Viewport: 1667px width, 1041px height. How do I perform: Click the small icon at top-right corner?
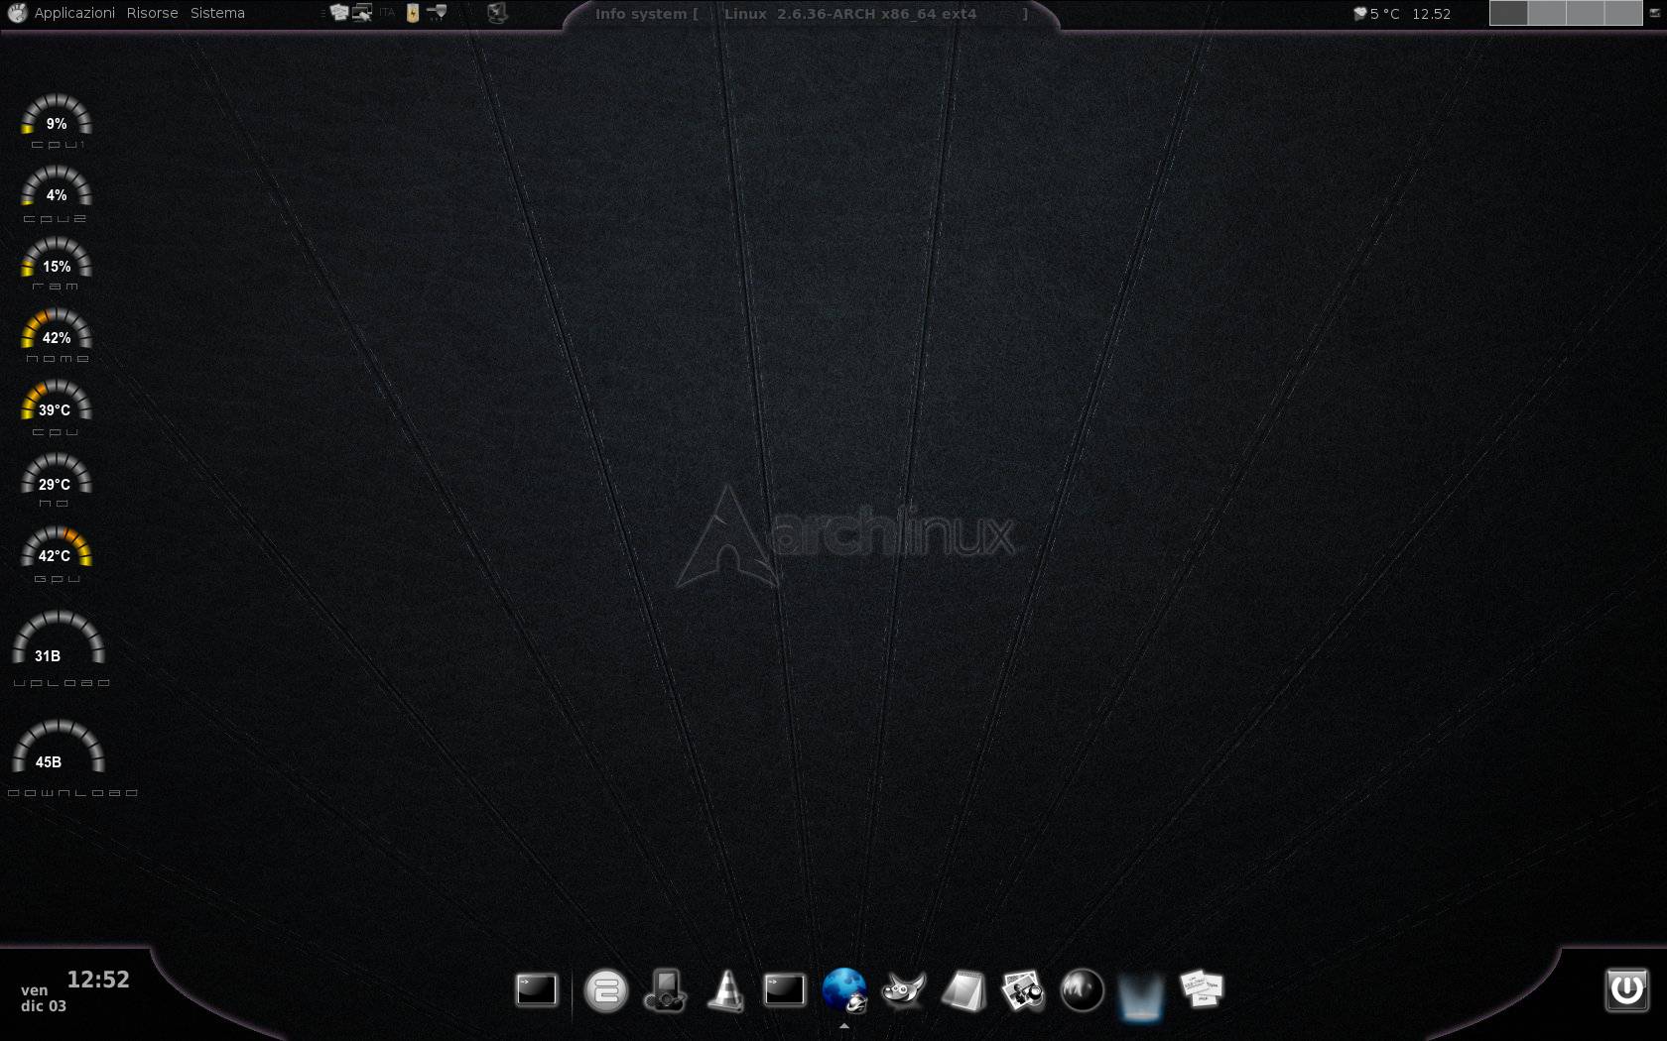[x=1654, y=13]
